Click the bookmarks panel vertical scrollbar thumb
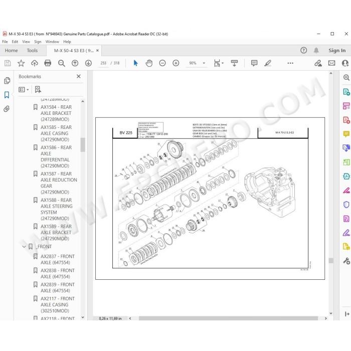The image size is (351, 351). pyautogui.click(x=83, y=144)
